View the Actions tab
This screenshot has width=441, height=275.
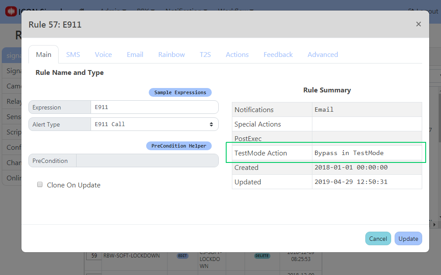237,54
